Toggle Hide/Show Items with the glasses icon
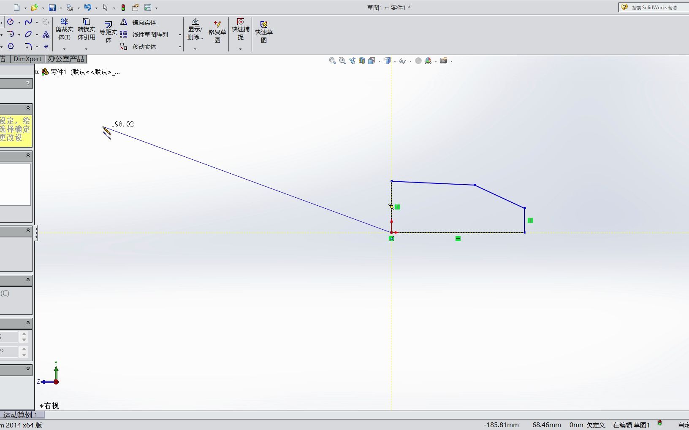Screen dimensions: 689x430 tap(404, 61)
